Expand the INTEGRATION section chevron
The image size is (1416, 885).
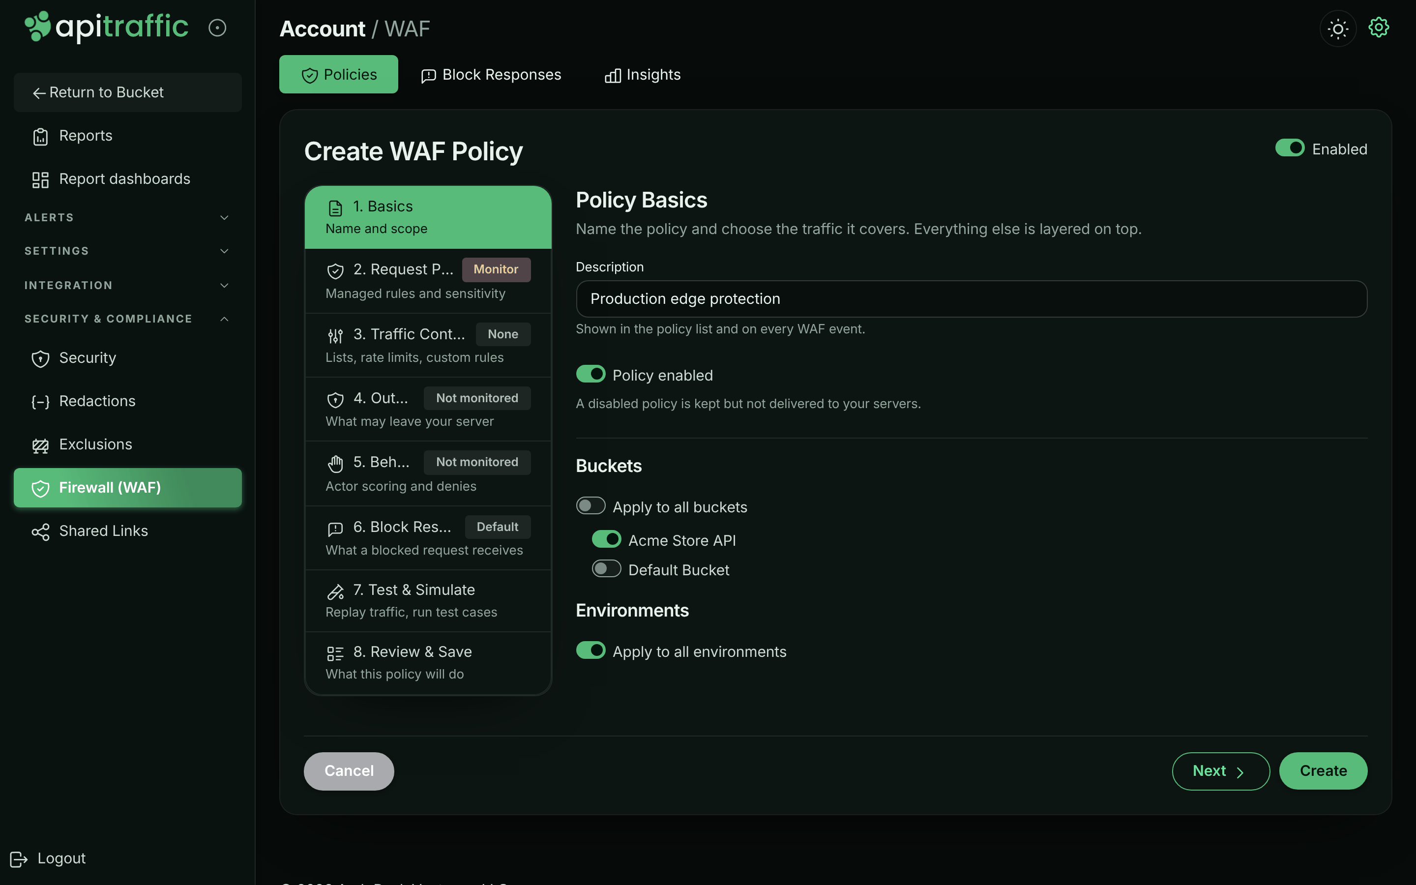[224, 286]
